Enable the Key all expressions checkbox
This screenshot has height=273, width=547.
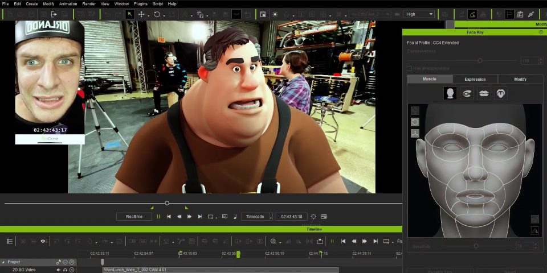[409, 68]
